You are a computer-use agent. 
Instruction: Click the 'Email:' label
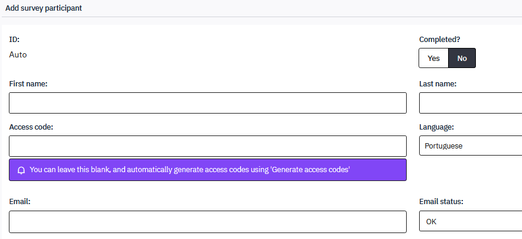[x=20, y=201]
